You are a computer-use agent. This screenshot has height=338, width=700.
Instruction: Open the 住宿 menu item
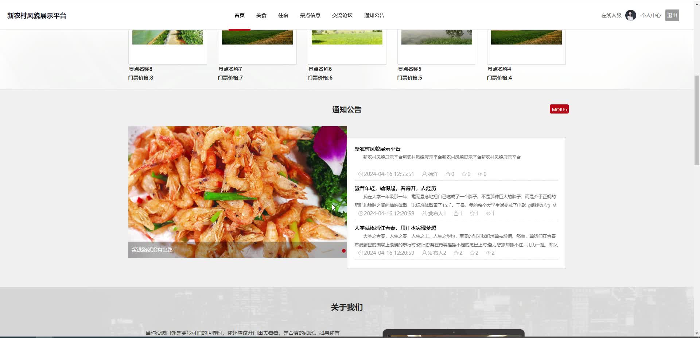[283, 15]
